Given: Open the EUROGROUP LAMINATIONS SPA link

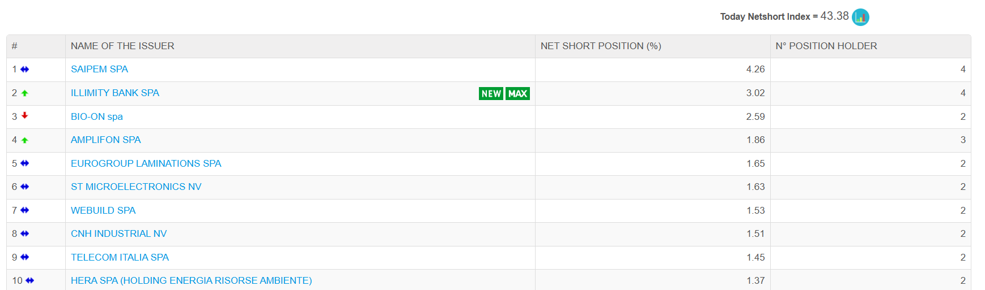Looking at the screenshot, I should coord(146,163).
